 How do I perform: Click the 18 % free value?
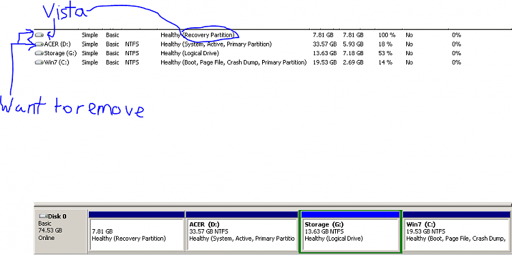pos(385,44)
